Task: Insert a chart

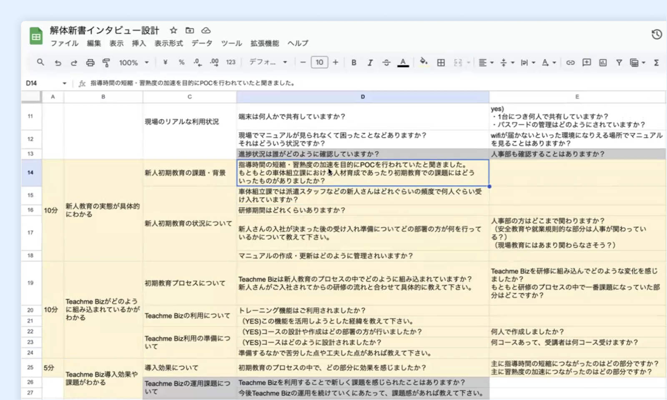Action: click(x=603, y=62)
